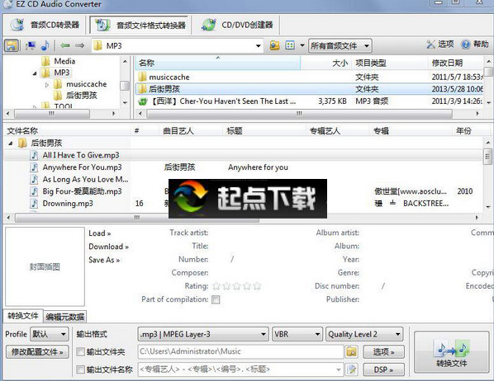
Task: Select As Long As You Love M... file
Action: point(85,179)
